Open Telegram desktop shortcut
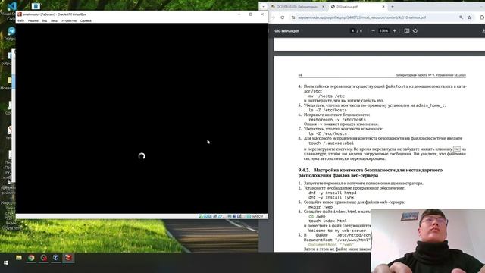Screen dimensions: 485x273 click(x=11, y=31)
